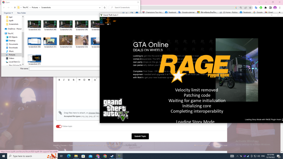
Task: Turn off the Follow topic toggle
Action: [x=59, y=126]
